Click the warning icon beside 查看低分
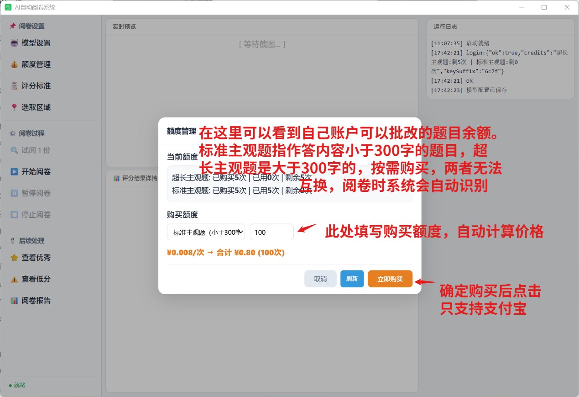 pos(14,279)
